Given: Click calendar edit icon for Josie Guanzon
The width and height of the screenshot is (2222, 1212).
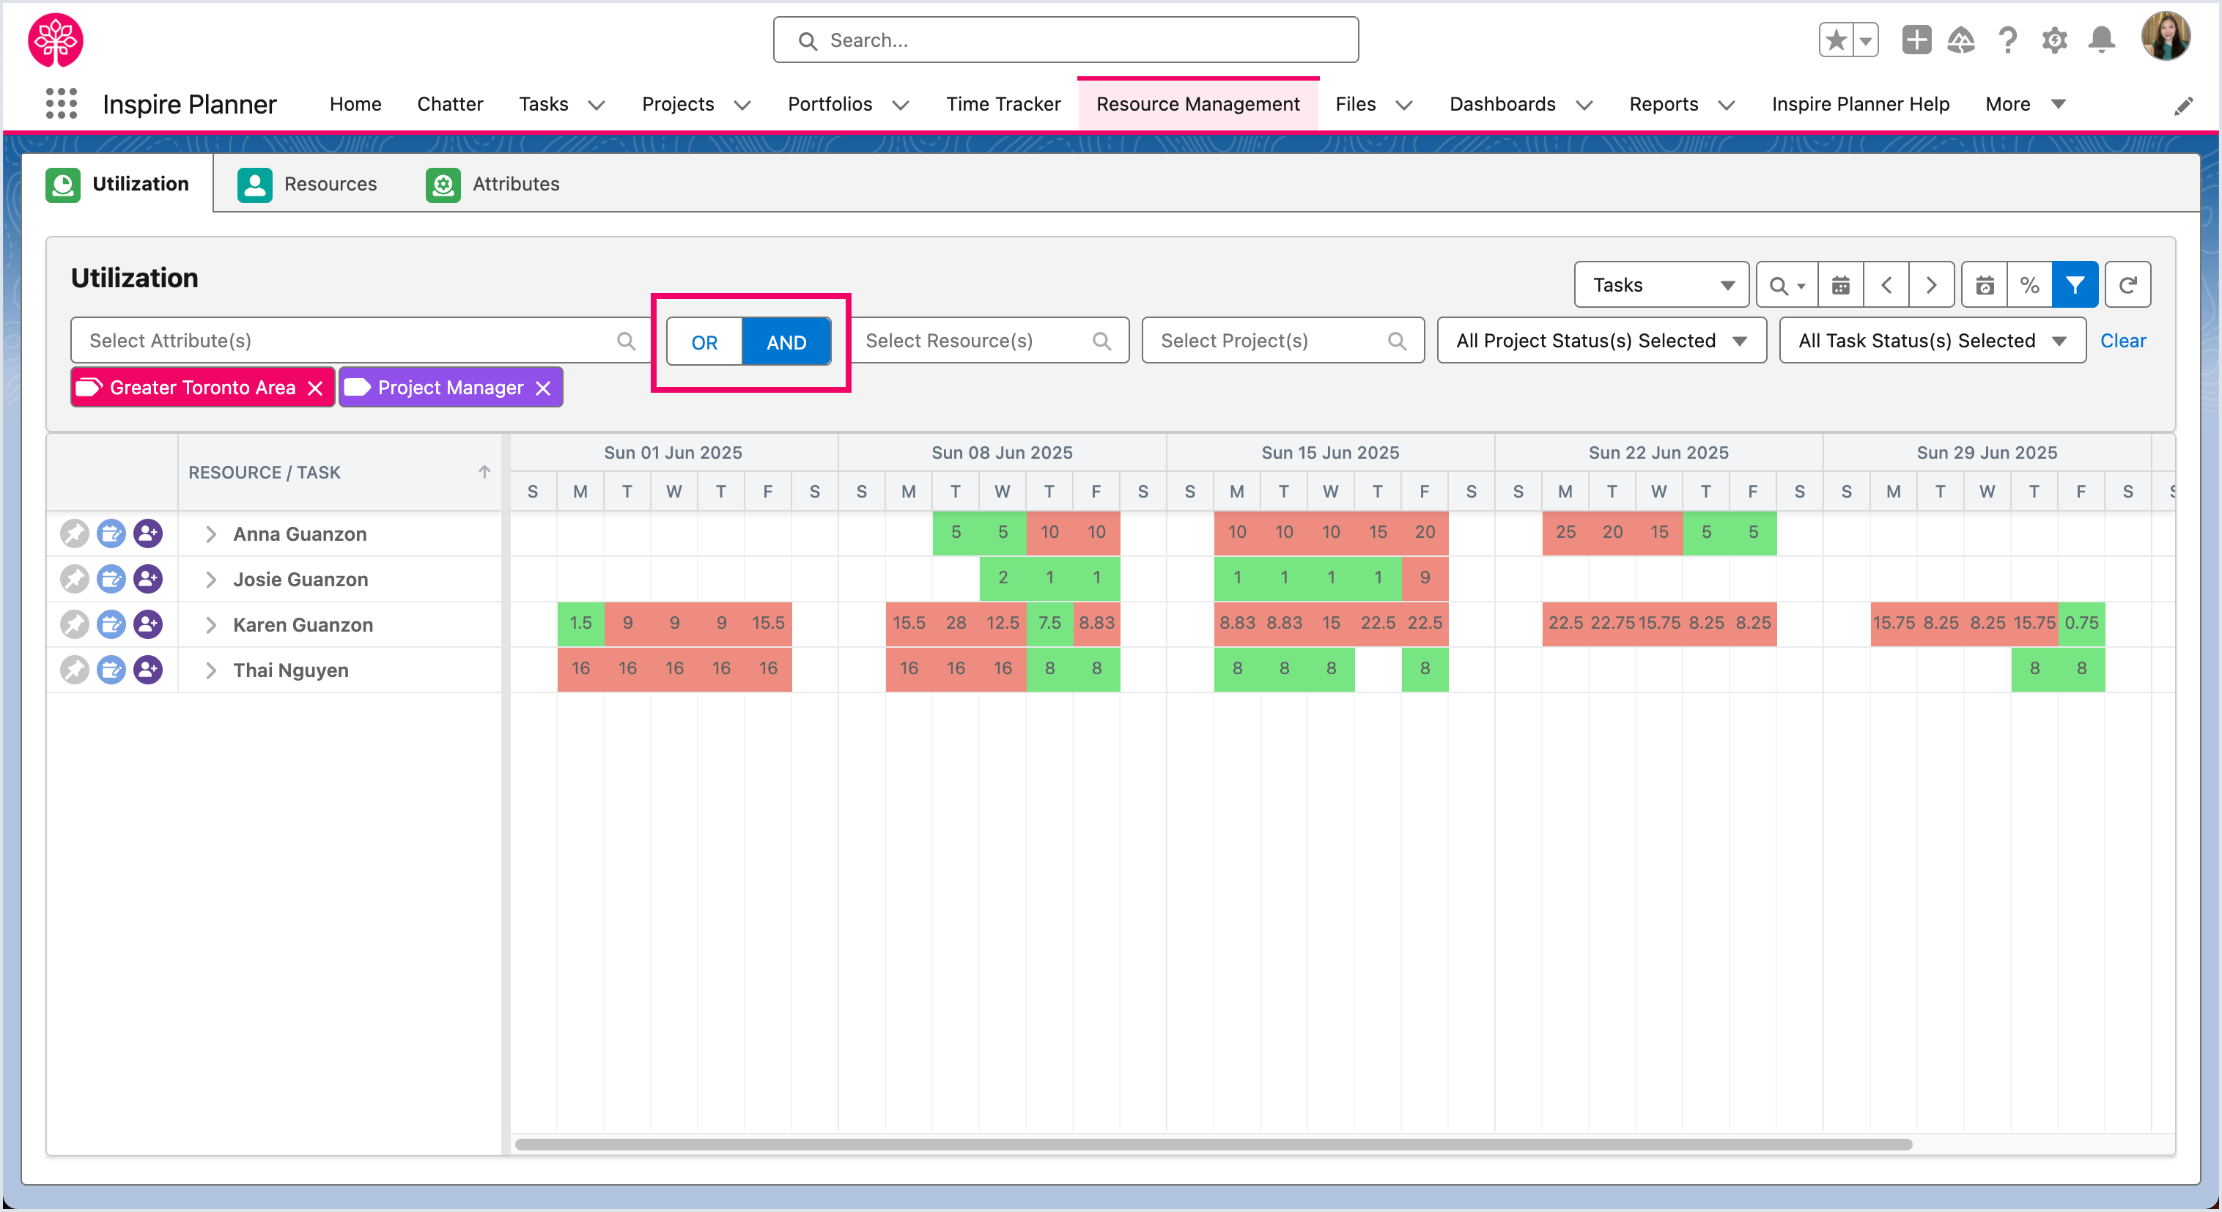Looking at the screenshot, I should point(111,579).
